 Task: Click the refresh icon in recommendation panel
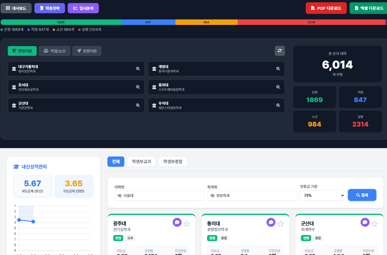[280, 51]
